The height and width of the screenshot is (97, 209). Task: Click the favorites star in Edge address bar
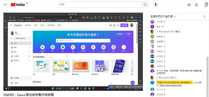pos(79,17)
